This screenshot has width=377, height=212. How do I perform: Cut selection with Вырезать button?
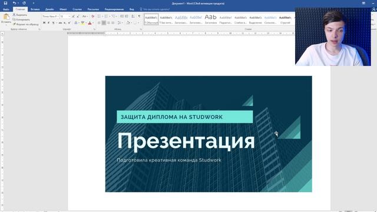(x=20, y=15)
